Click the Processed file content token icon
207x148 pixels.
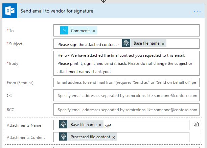pyautogui.click(x=63, y=137)
